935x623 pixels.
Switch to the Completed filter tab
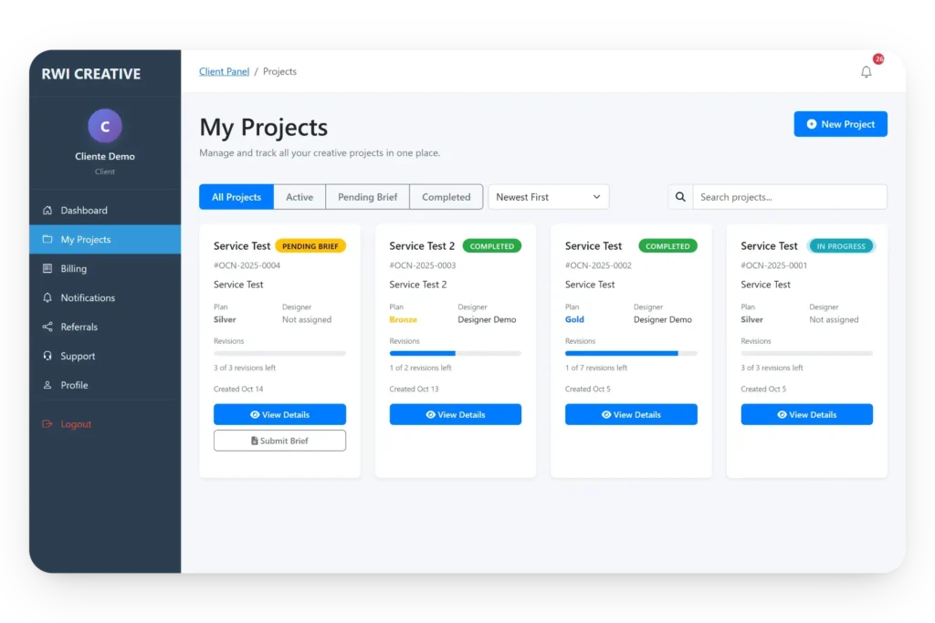446,196
